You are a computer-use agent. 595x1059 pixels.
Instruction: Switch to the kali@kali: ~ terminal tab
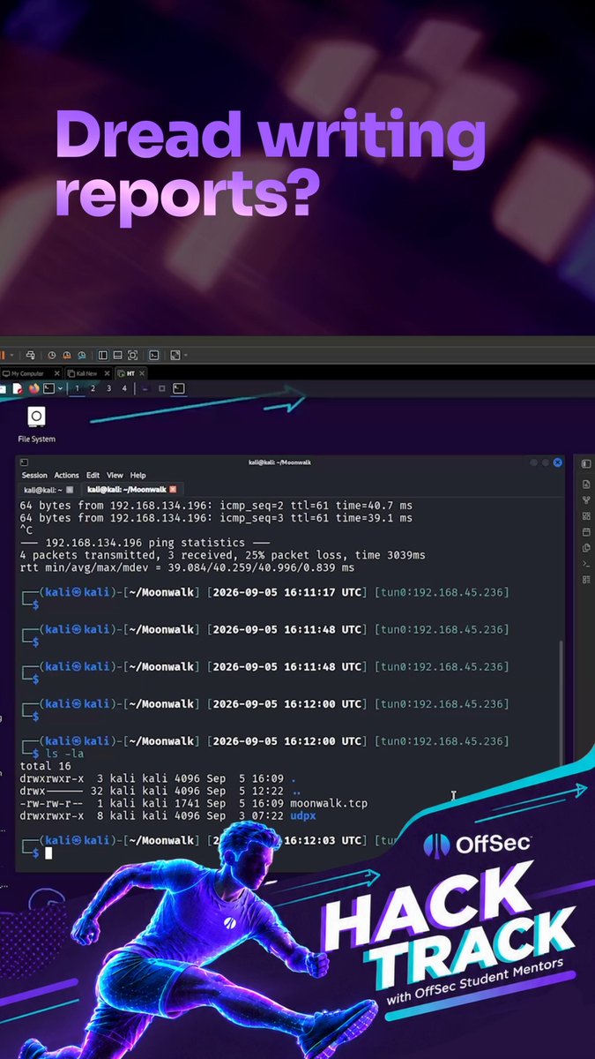pyautogui.click(x=48, y=489)
